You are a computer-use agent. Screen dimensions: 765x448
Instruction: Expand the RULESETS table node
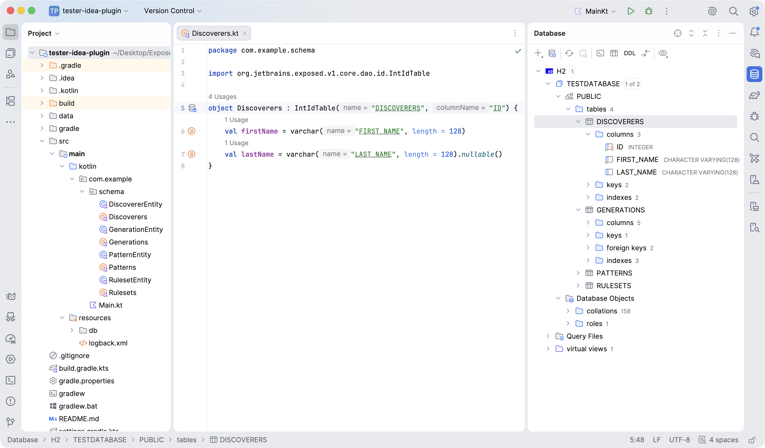578,286
